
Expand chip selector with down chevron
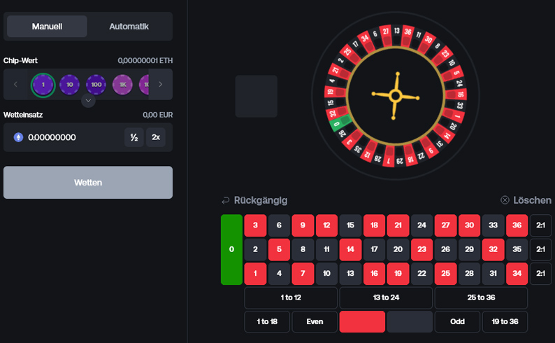[88, 100]
